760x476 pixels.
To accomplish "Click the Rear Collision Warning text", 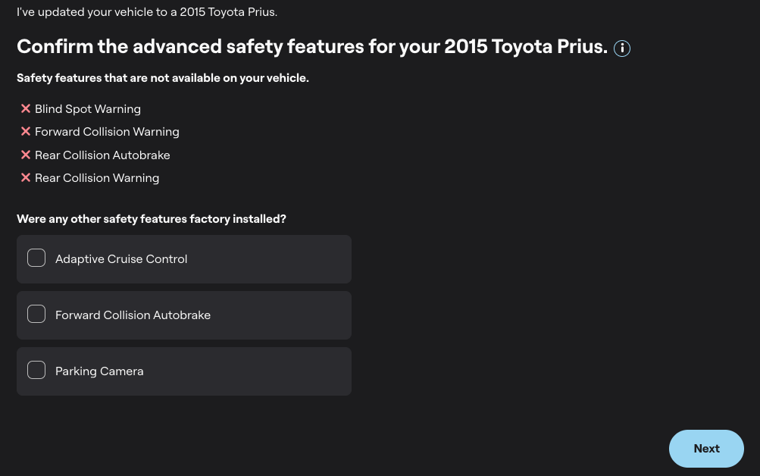I will [97, 178].
